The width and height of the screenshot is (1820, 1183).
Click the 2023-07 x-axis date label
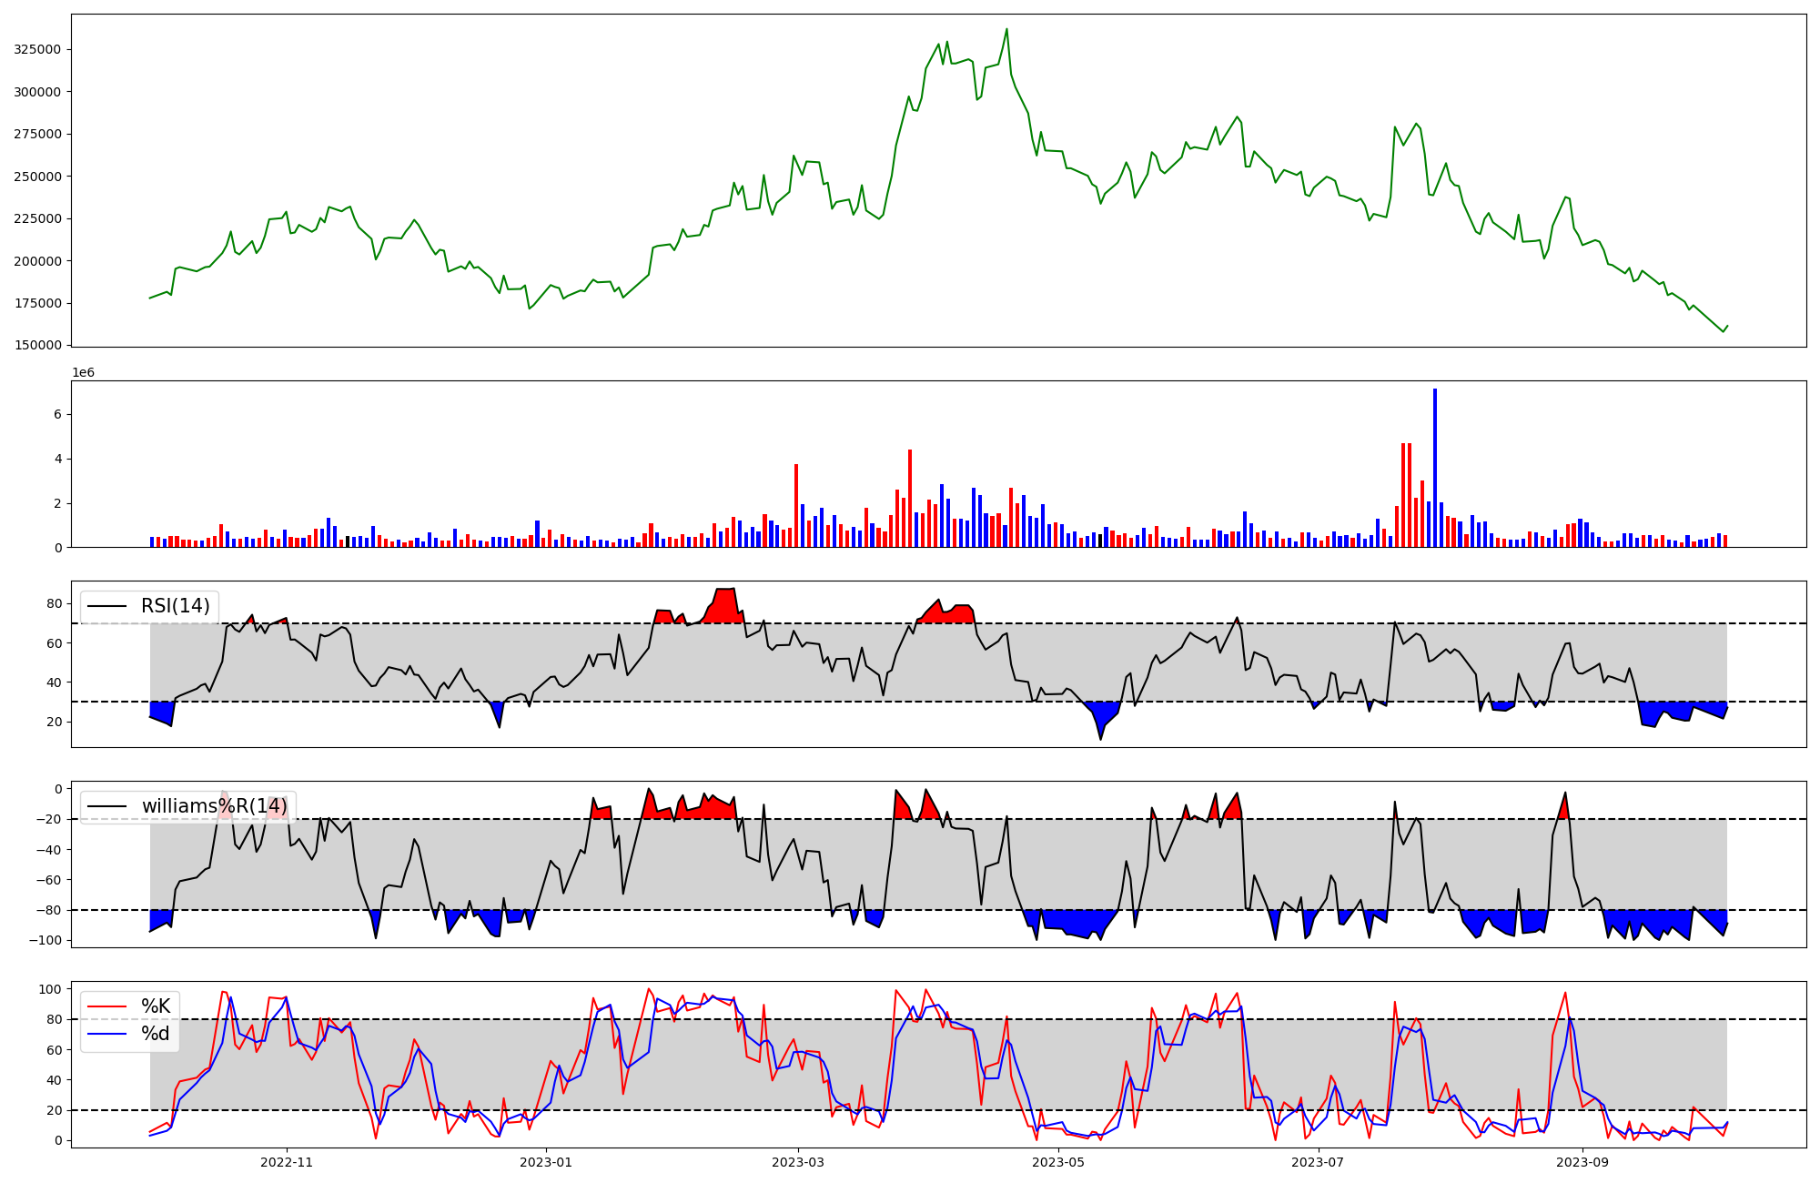coord(1318,1162)
